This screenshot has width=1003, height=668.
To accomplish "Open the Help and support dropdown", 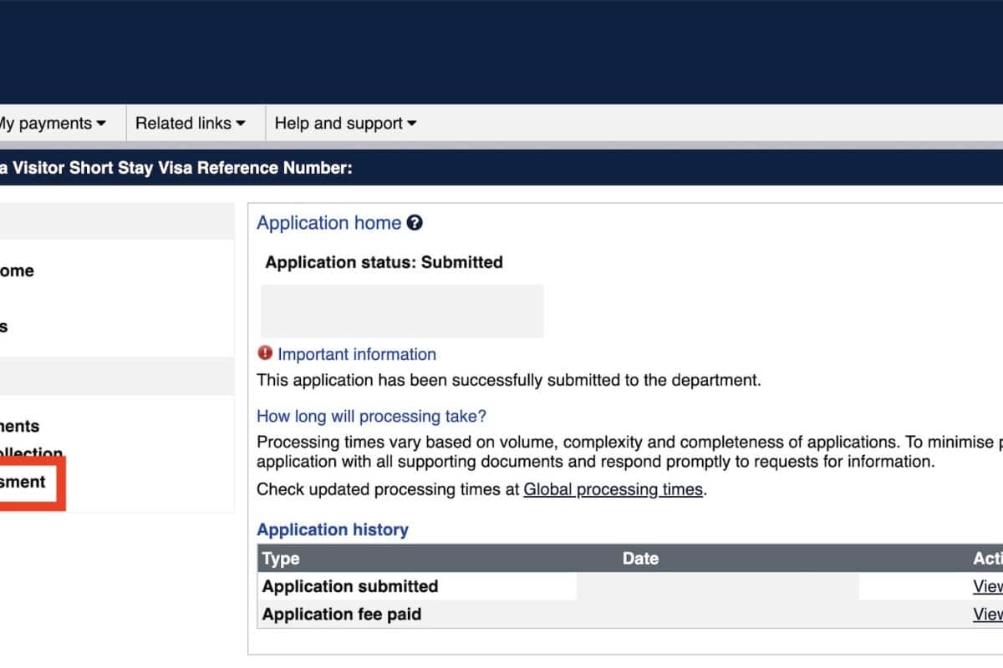I will point(344,124).
